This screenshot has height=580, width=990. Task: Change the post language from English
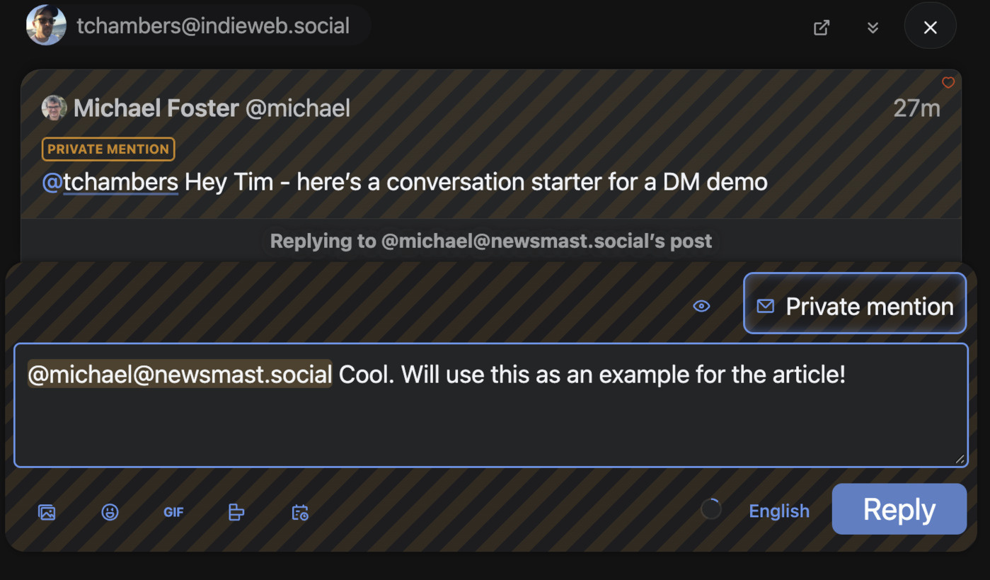point(779,511)
